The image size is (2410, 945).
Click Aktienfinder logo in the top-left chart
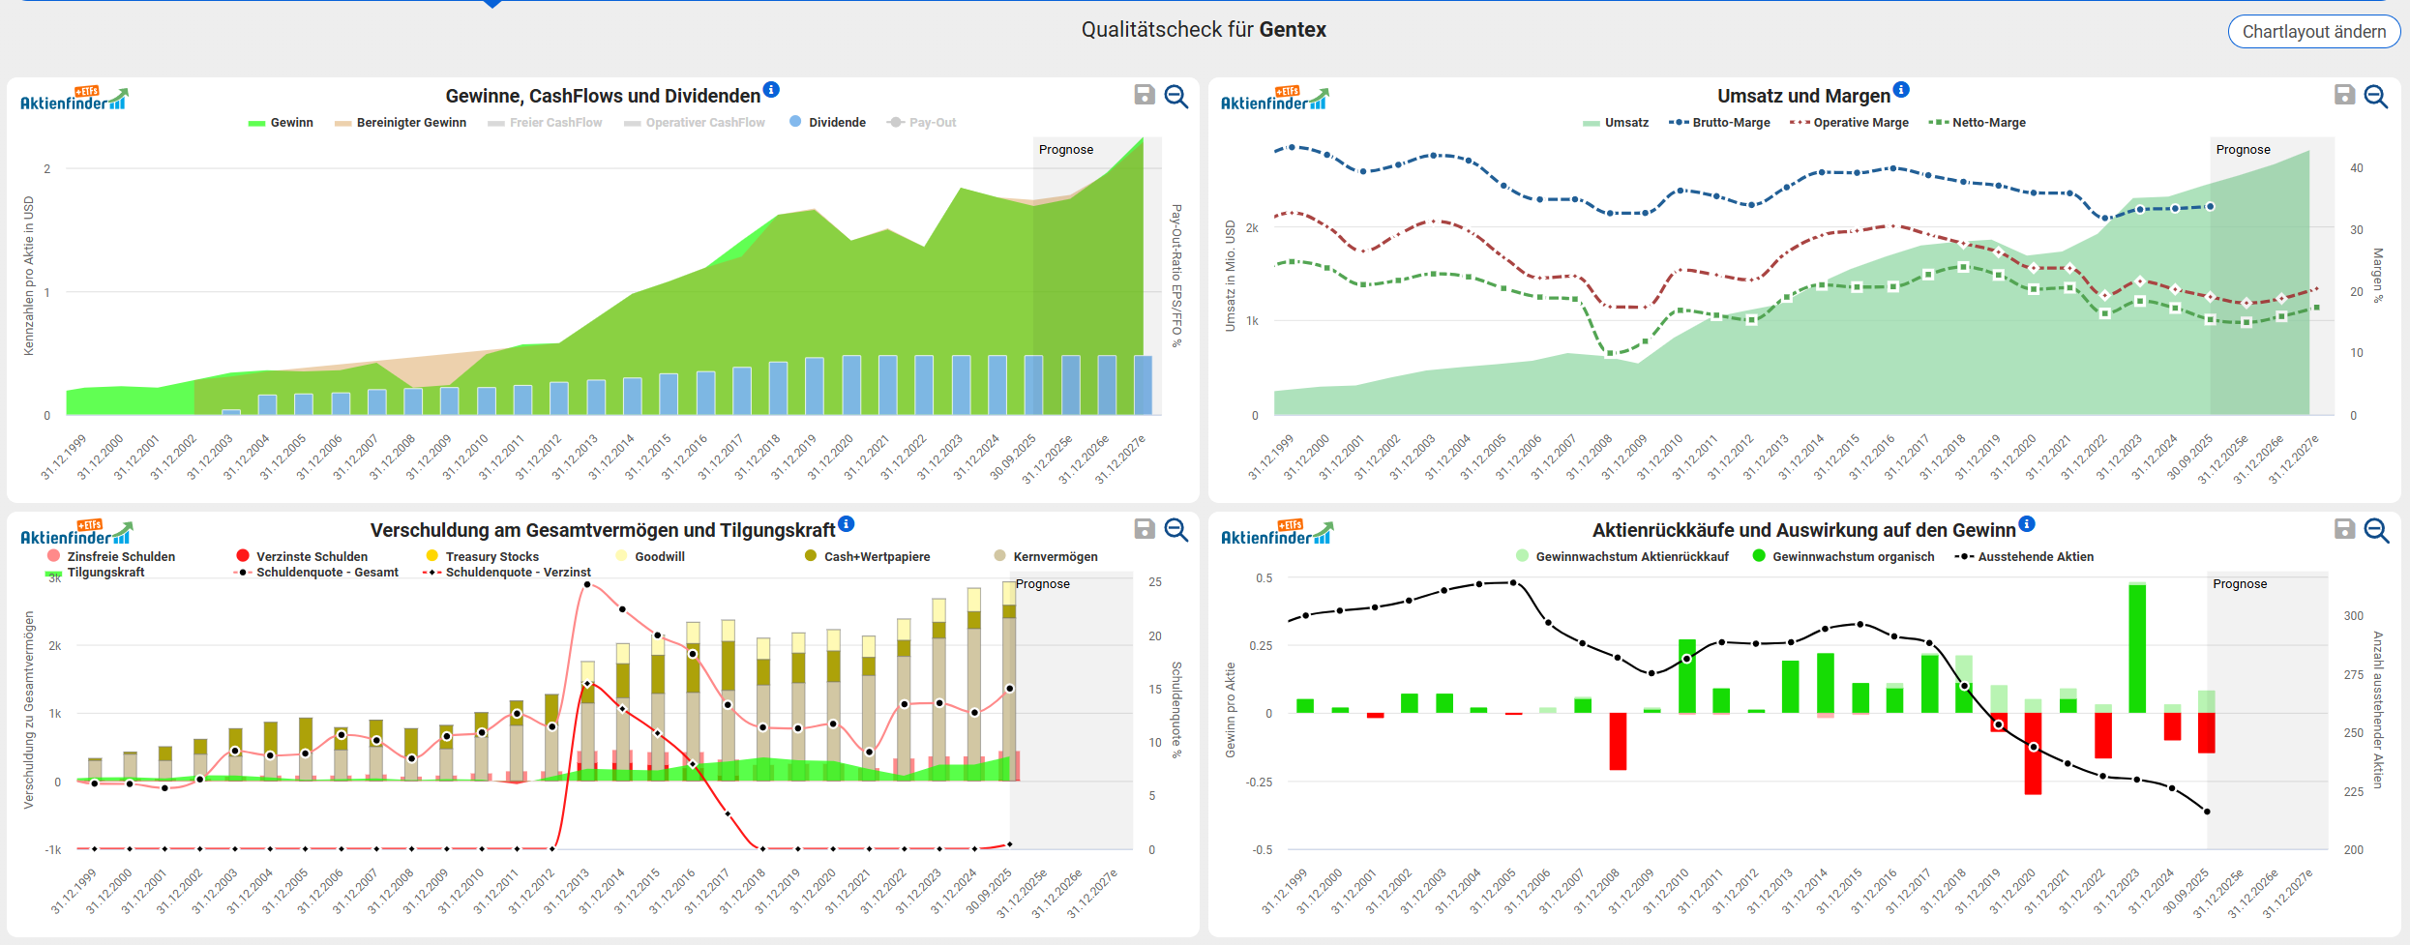point(74,100)
